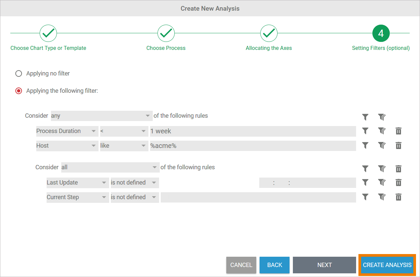Viewport: 420px width, 277px height.
Task: Click the BACK button
Action: (x=275, y=265)
